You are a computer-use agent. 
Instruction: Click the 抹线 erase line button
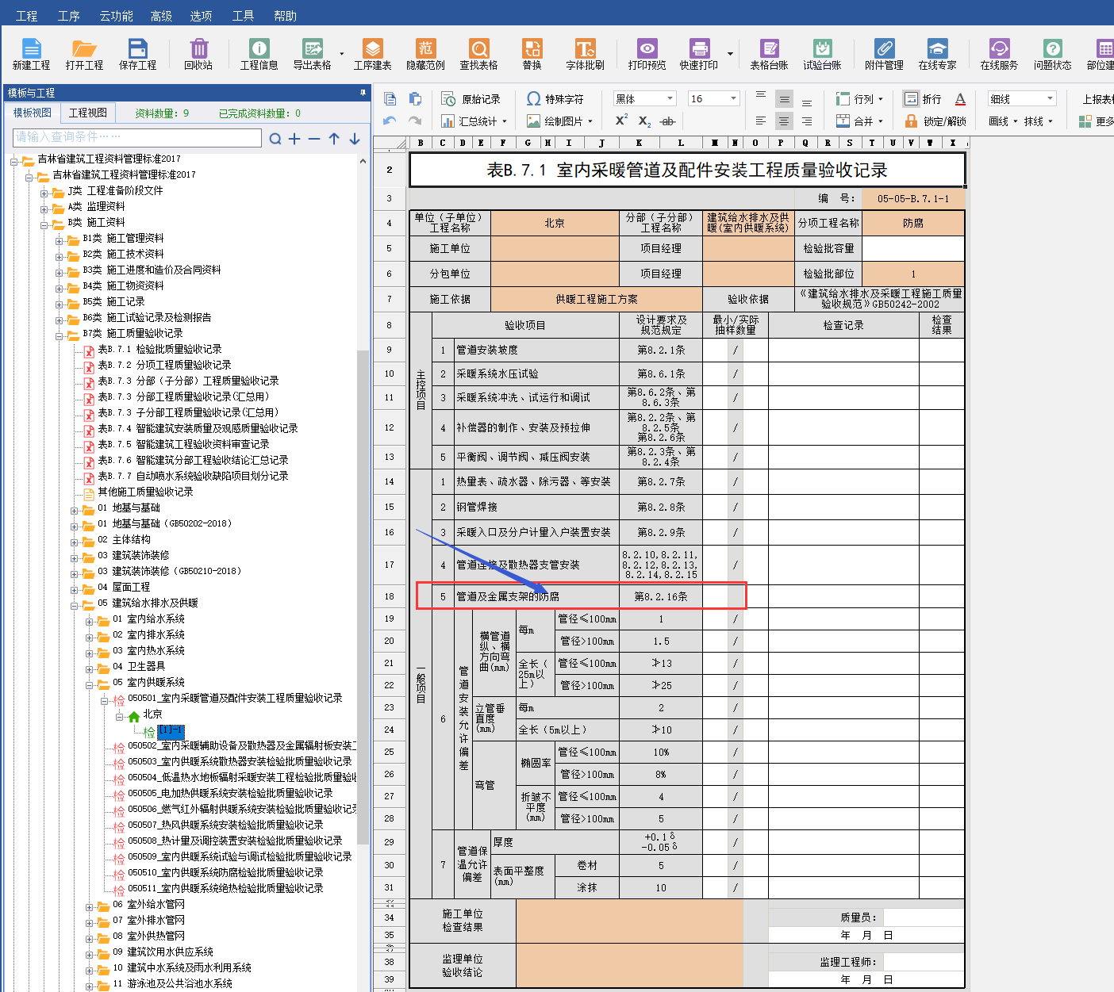(x=1038, y=121)
